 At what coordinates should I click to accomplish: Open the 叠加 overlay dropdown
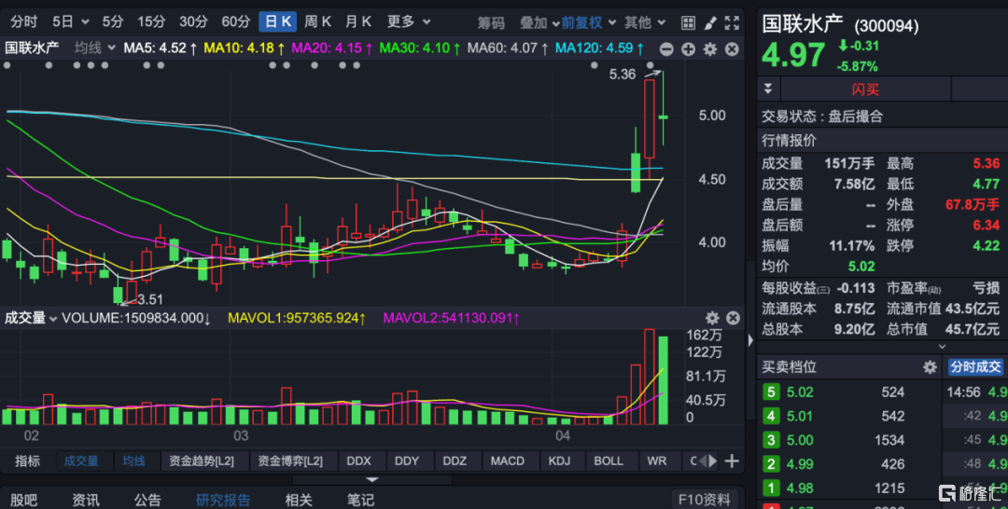pyautogui.click(x=539, y=23)
